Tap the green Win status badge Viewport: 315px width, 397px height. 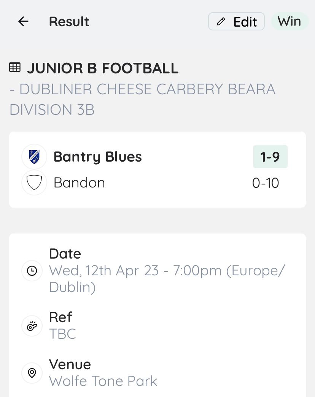coord(289,22)
